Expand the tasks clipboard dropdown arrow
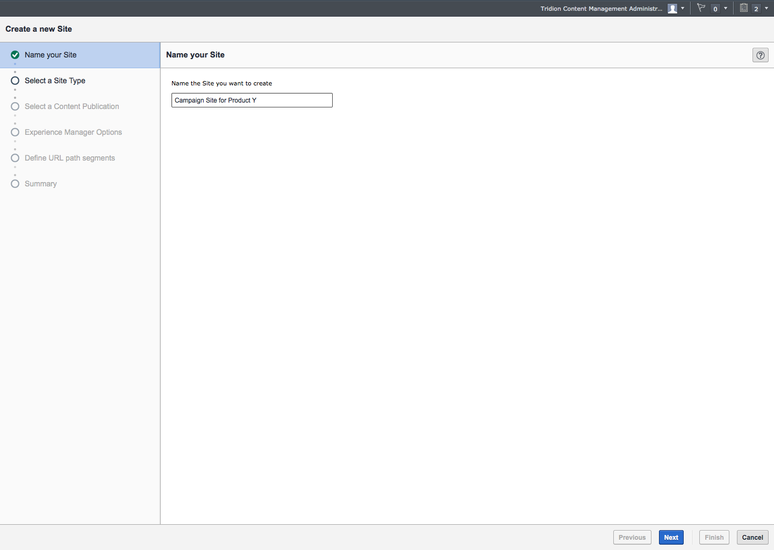 coord(766,9)
